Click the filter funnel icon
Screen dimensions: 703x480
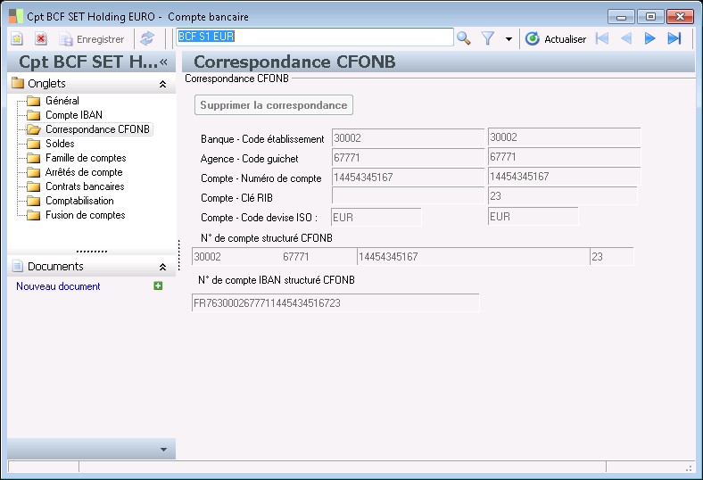point(488,38)
